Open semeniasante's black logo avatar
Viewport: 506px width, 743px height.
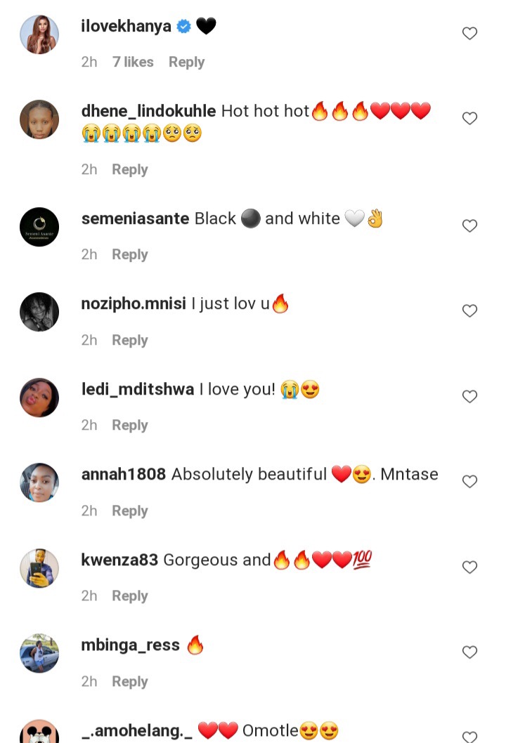click(39, 227)
